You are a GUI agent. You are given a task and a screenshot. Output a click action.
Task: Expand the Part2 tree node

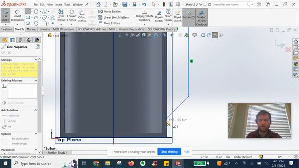[44, 35]
